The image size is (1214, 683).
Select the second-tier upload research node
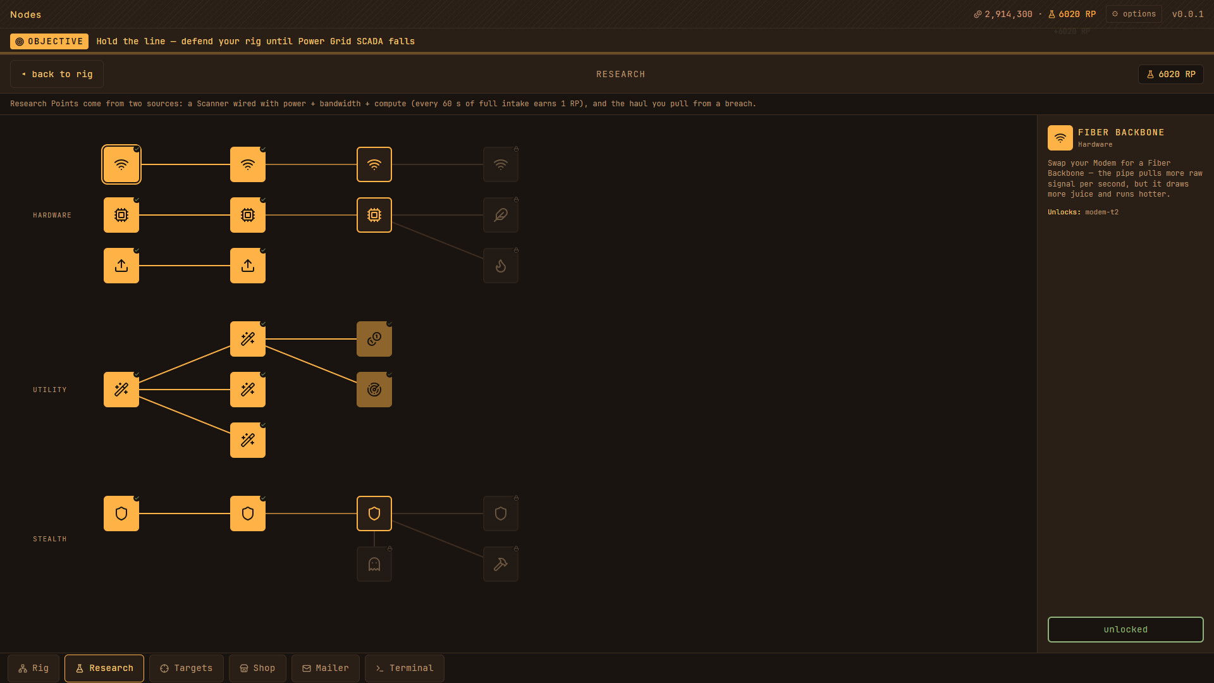248,266
